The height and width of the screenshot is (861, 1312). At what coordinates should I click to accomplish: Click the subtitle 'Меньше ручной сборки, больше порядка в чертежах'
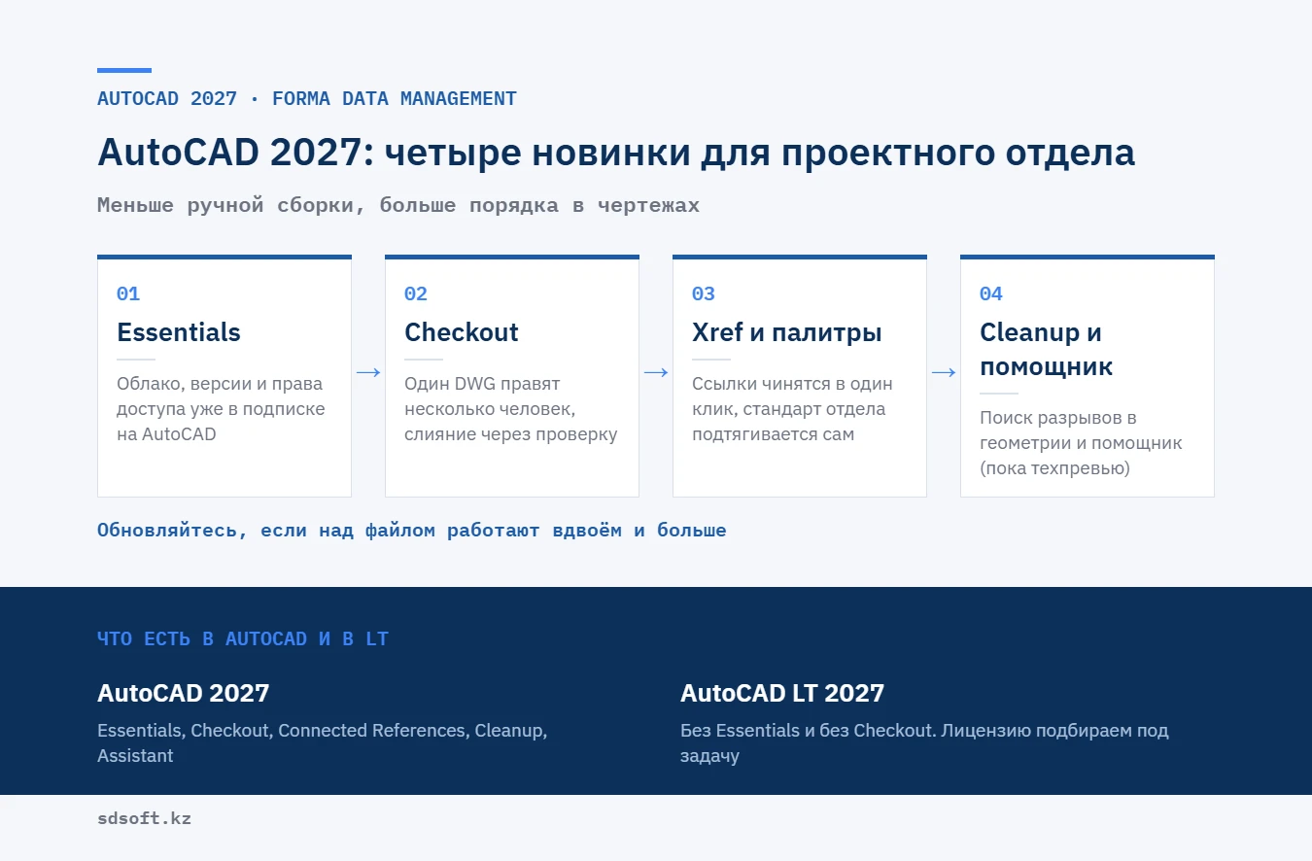click(398, 205)
